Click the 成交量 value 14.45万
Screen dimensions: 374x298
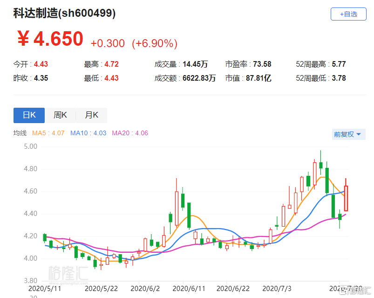pos(195,64)
